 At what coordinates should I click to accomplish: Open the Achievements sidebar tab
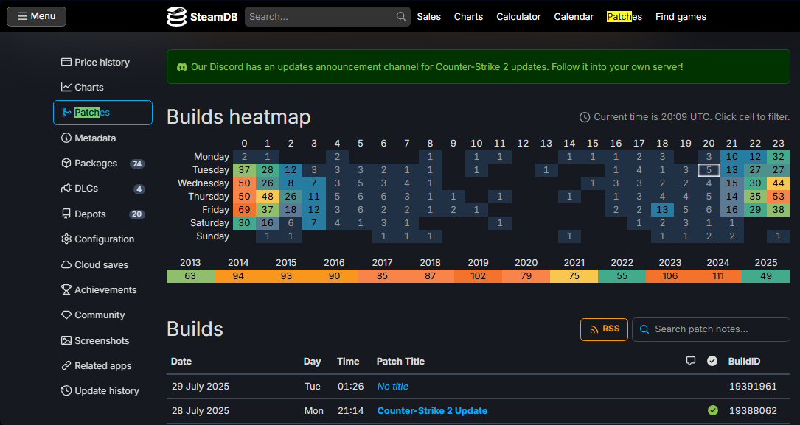102,290
